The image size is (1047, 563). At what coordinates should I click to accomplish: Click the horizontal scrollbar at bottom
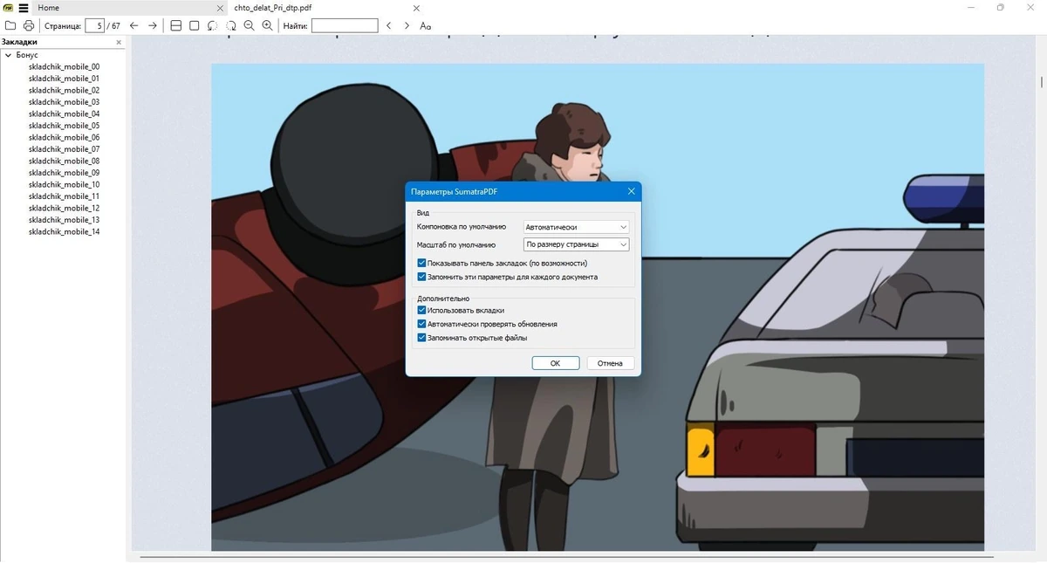coord(567,556)
